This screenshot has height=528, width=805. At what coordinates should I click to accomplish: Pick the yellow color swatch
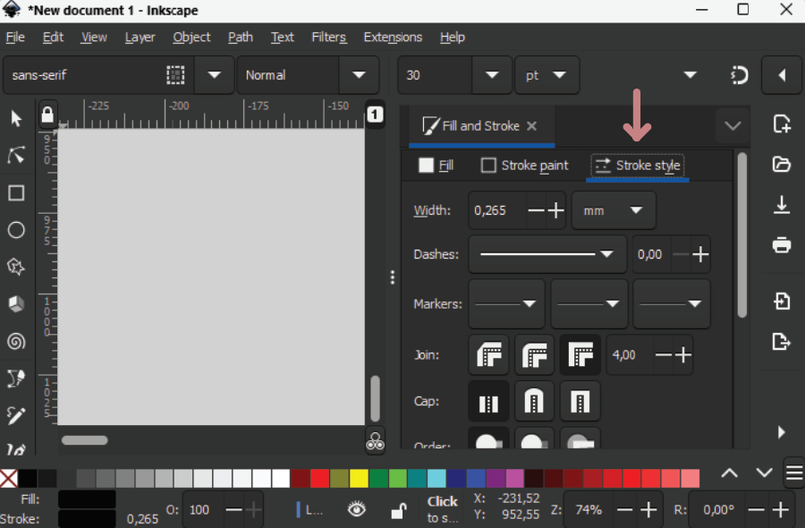pyautogui.click(x=359, y=478)
